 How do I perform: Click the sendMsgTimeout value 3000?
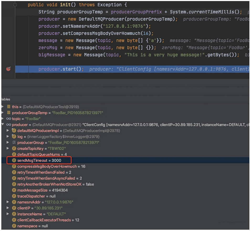56,160
